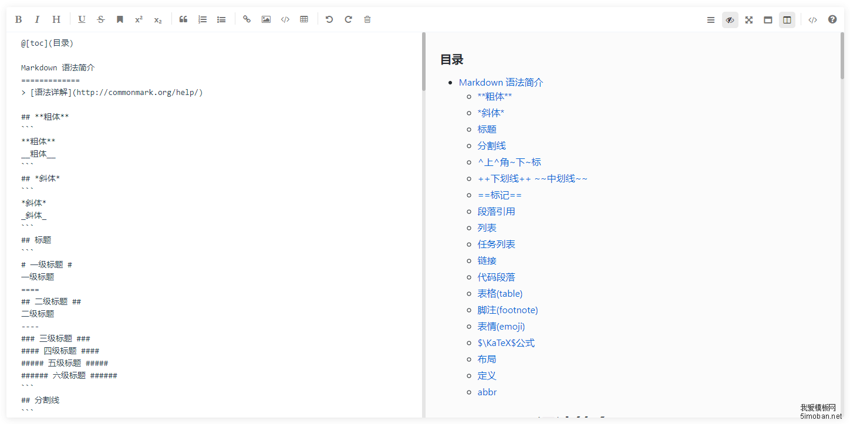This screenshot has width=850, height=424.
Task: Open navigation outline via hamburger icon
Action: click(x=710, y=19)
